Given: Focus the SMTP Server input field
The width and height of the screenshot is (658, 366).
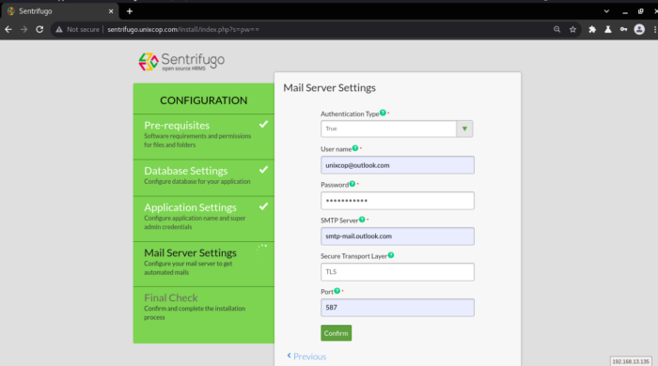Looking at the screenshot, I should [398, 236].
